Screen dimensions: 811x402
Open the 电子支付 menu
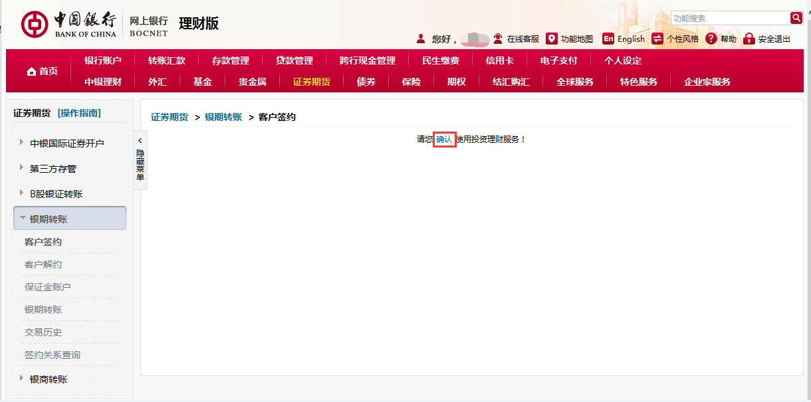click(x=559, y=60)
